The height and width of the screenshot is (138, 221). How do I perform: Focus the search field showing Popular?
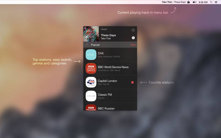click(110, 45)
